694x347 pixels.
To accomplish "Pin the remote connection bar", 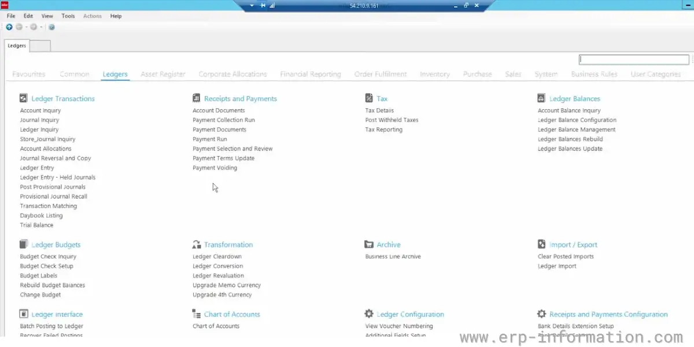I will (263, 5).
